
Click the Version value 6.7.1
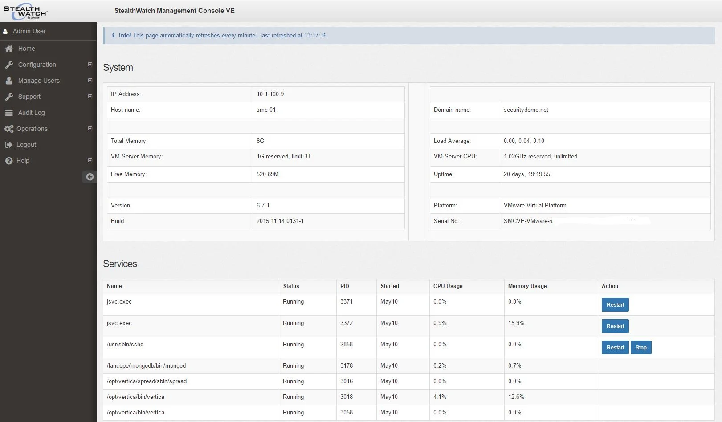pyautogui.click(x=263, y=205)
